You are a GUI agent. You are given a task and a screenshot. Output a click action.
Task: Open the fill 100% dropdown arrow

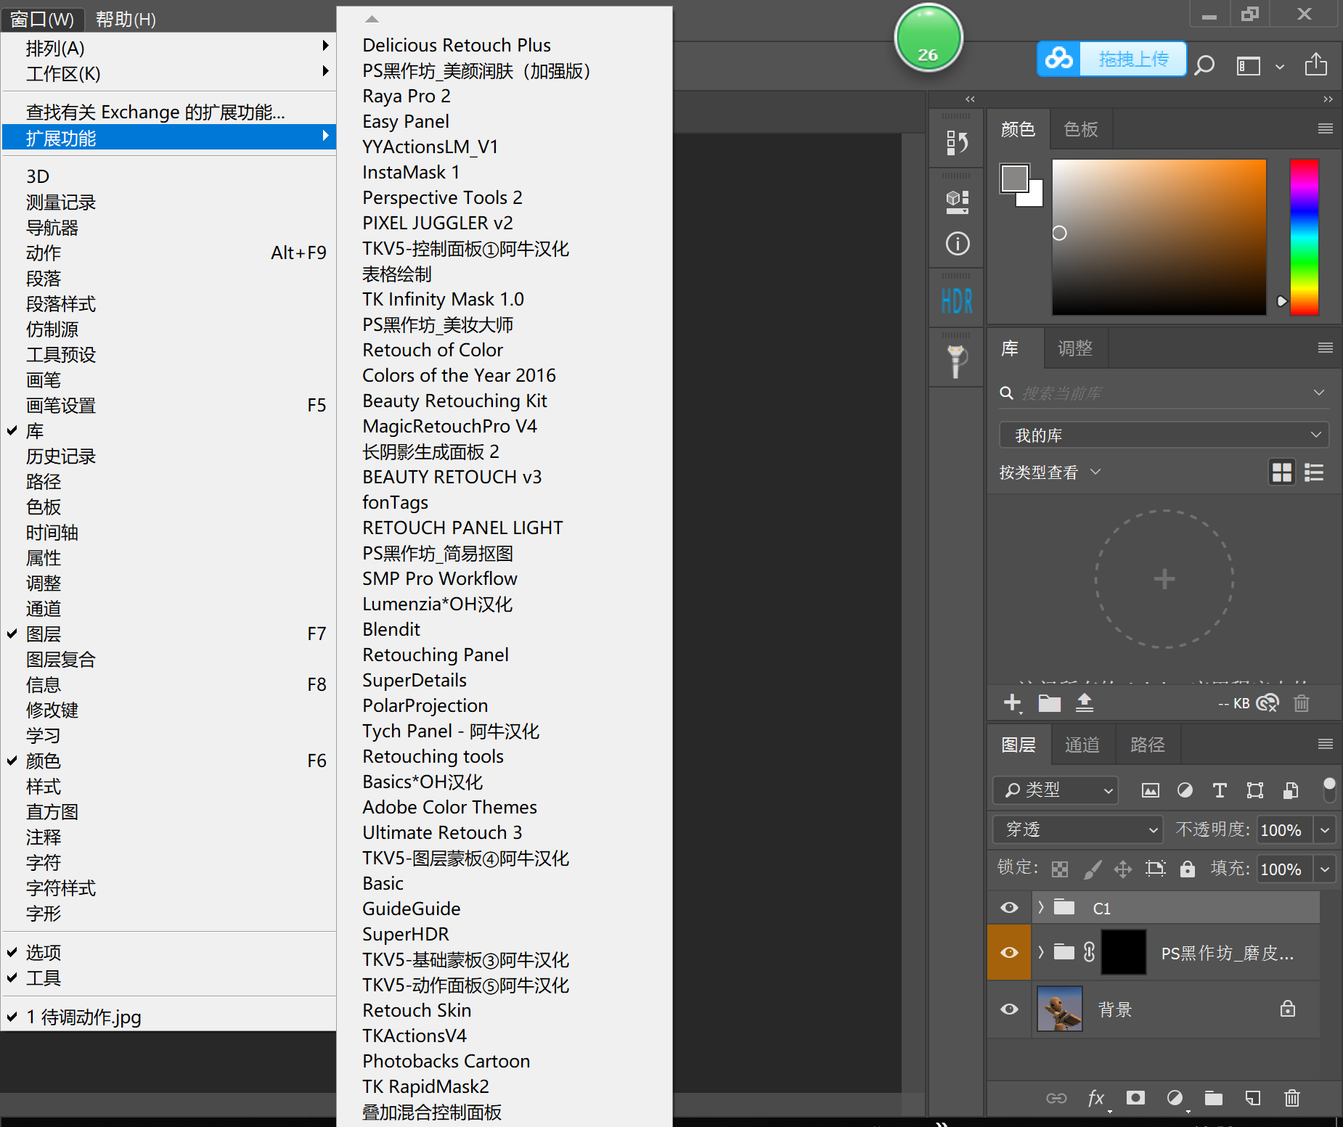click(x=1325, y=869)
